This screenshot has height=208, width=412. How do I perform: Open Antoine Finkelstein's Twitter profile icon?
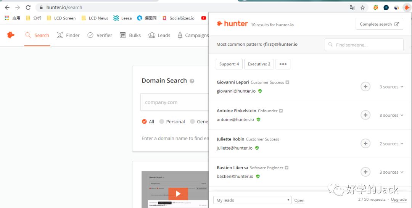[281, 111]
